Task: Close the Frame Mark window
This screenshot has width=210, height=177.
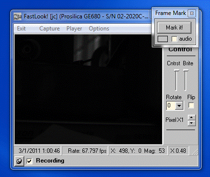Action: pyautogui.click(x=192, y=13)
